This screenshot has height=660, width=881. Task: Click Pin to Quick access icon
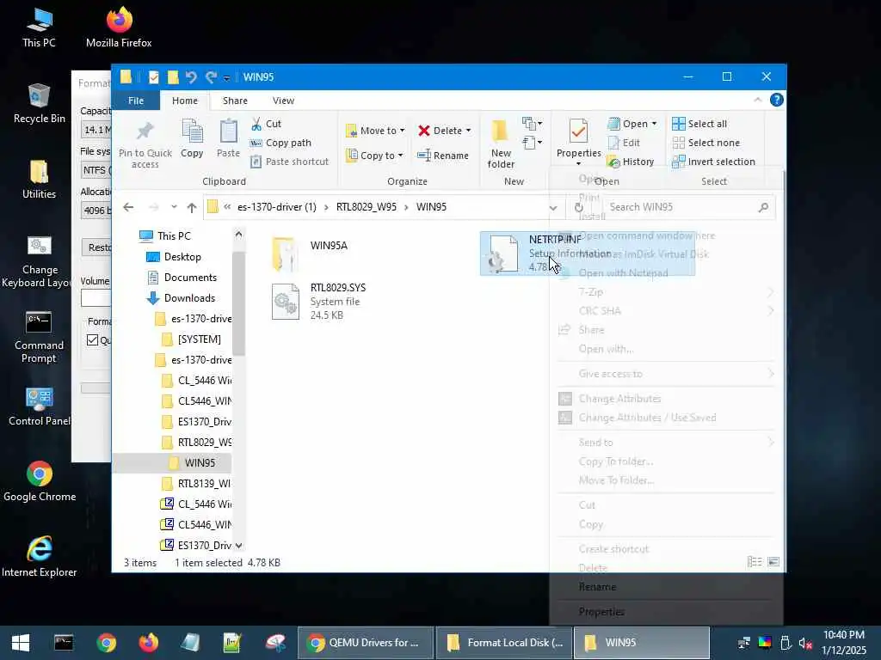pos(145,131)
